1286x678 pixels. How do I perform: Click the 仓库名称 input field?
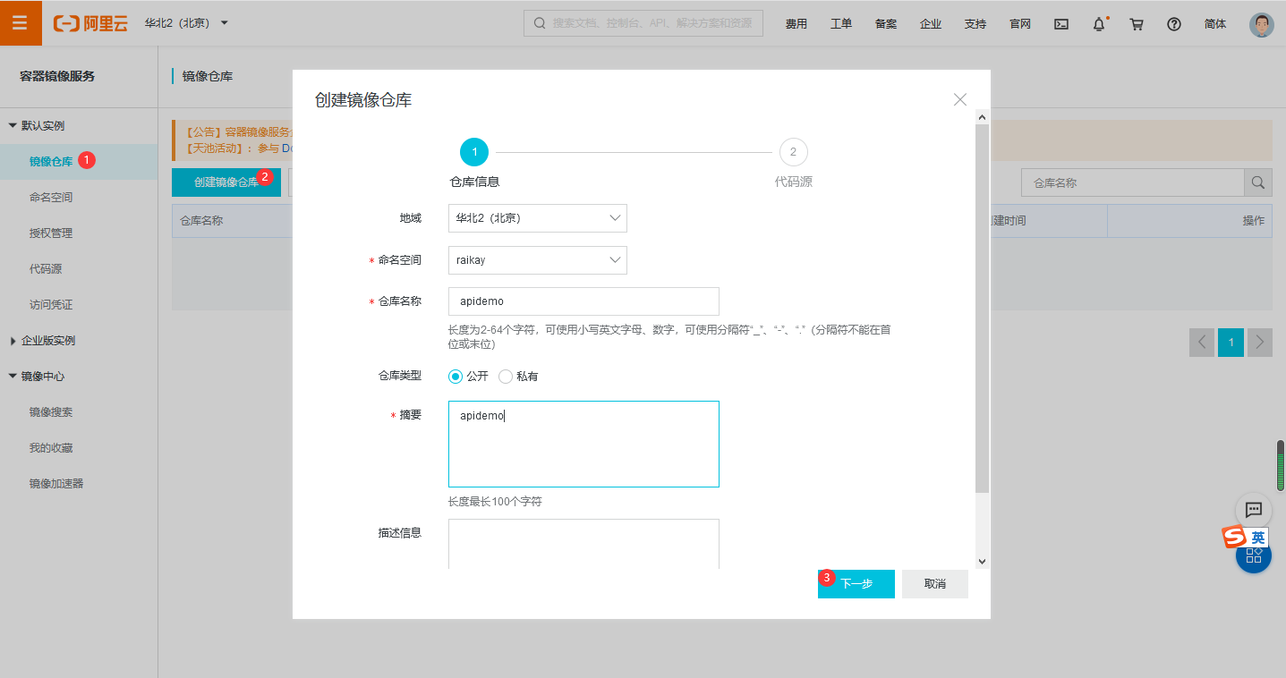(583, 301)
